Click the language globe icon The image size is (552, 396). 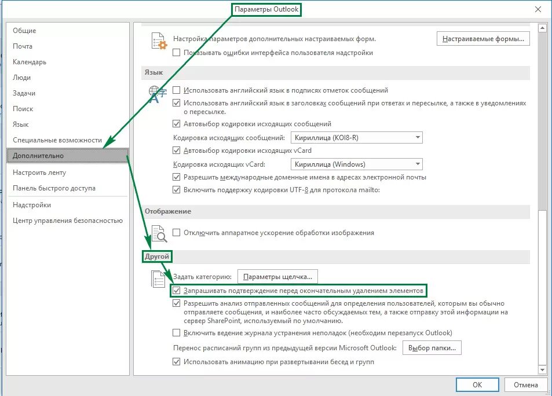(x=157, y=94)
